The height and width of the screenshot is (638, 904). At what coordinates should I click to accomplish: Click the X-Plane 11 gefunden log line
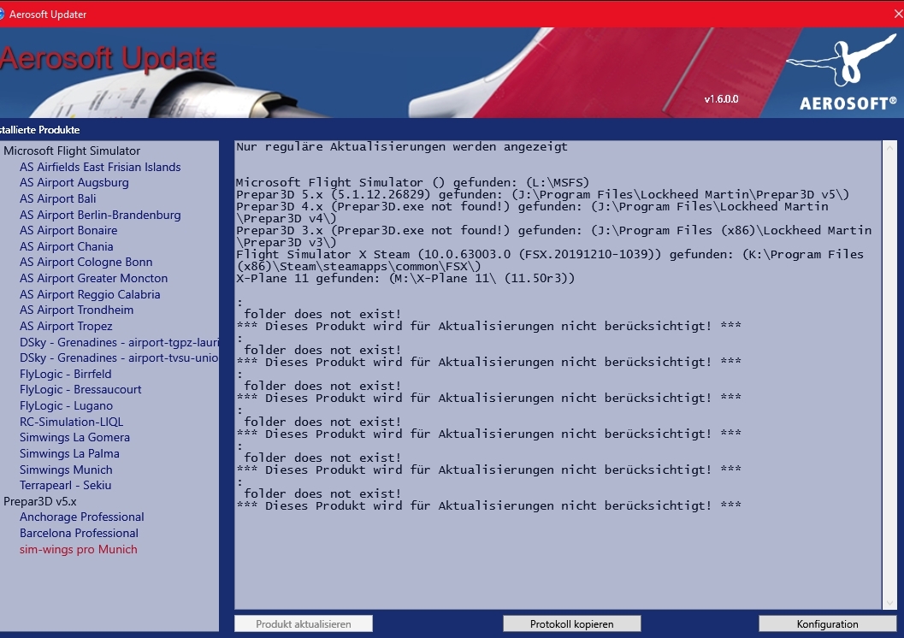point(405,278)
